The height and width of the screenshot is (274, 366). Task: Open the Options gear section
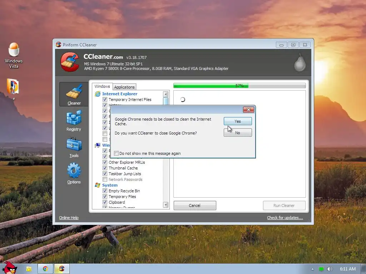pos(74,174)
